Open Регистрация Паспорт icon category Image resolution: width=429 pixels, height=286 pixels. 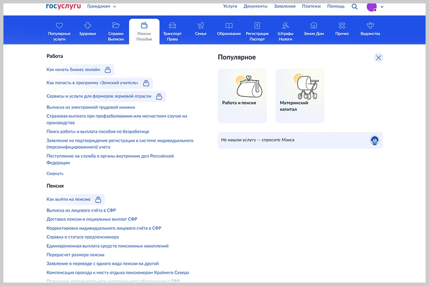point(257,32)
